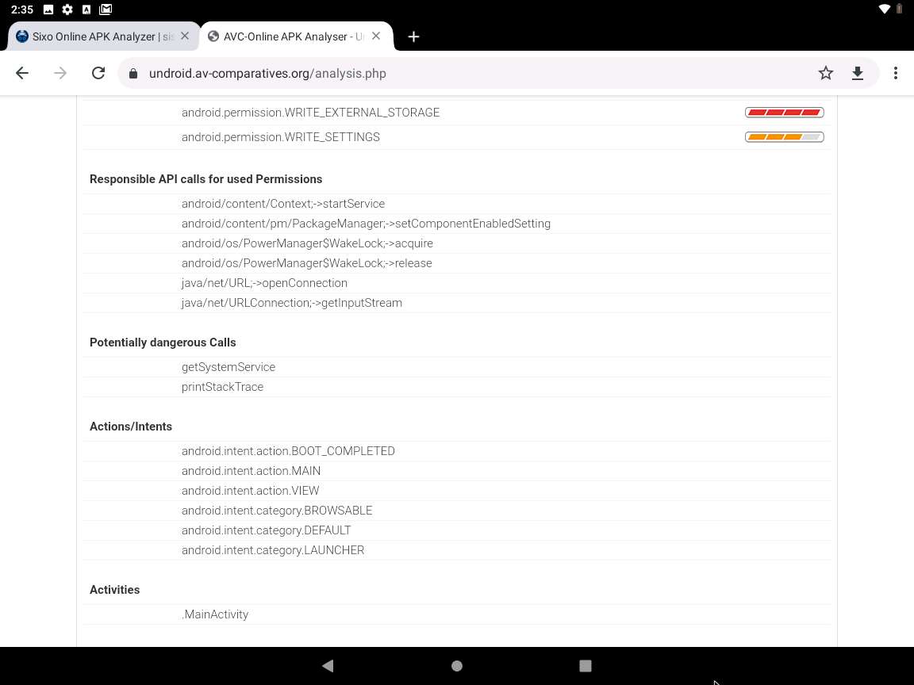Tap the Android recent apps square
Screen dimensions: 914x685
coord(585,666)
